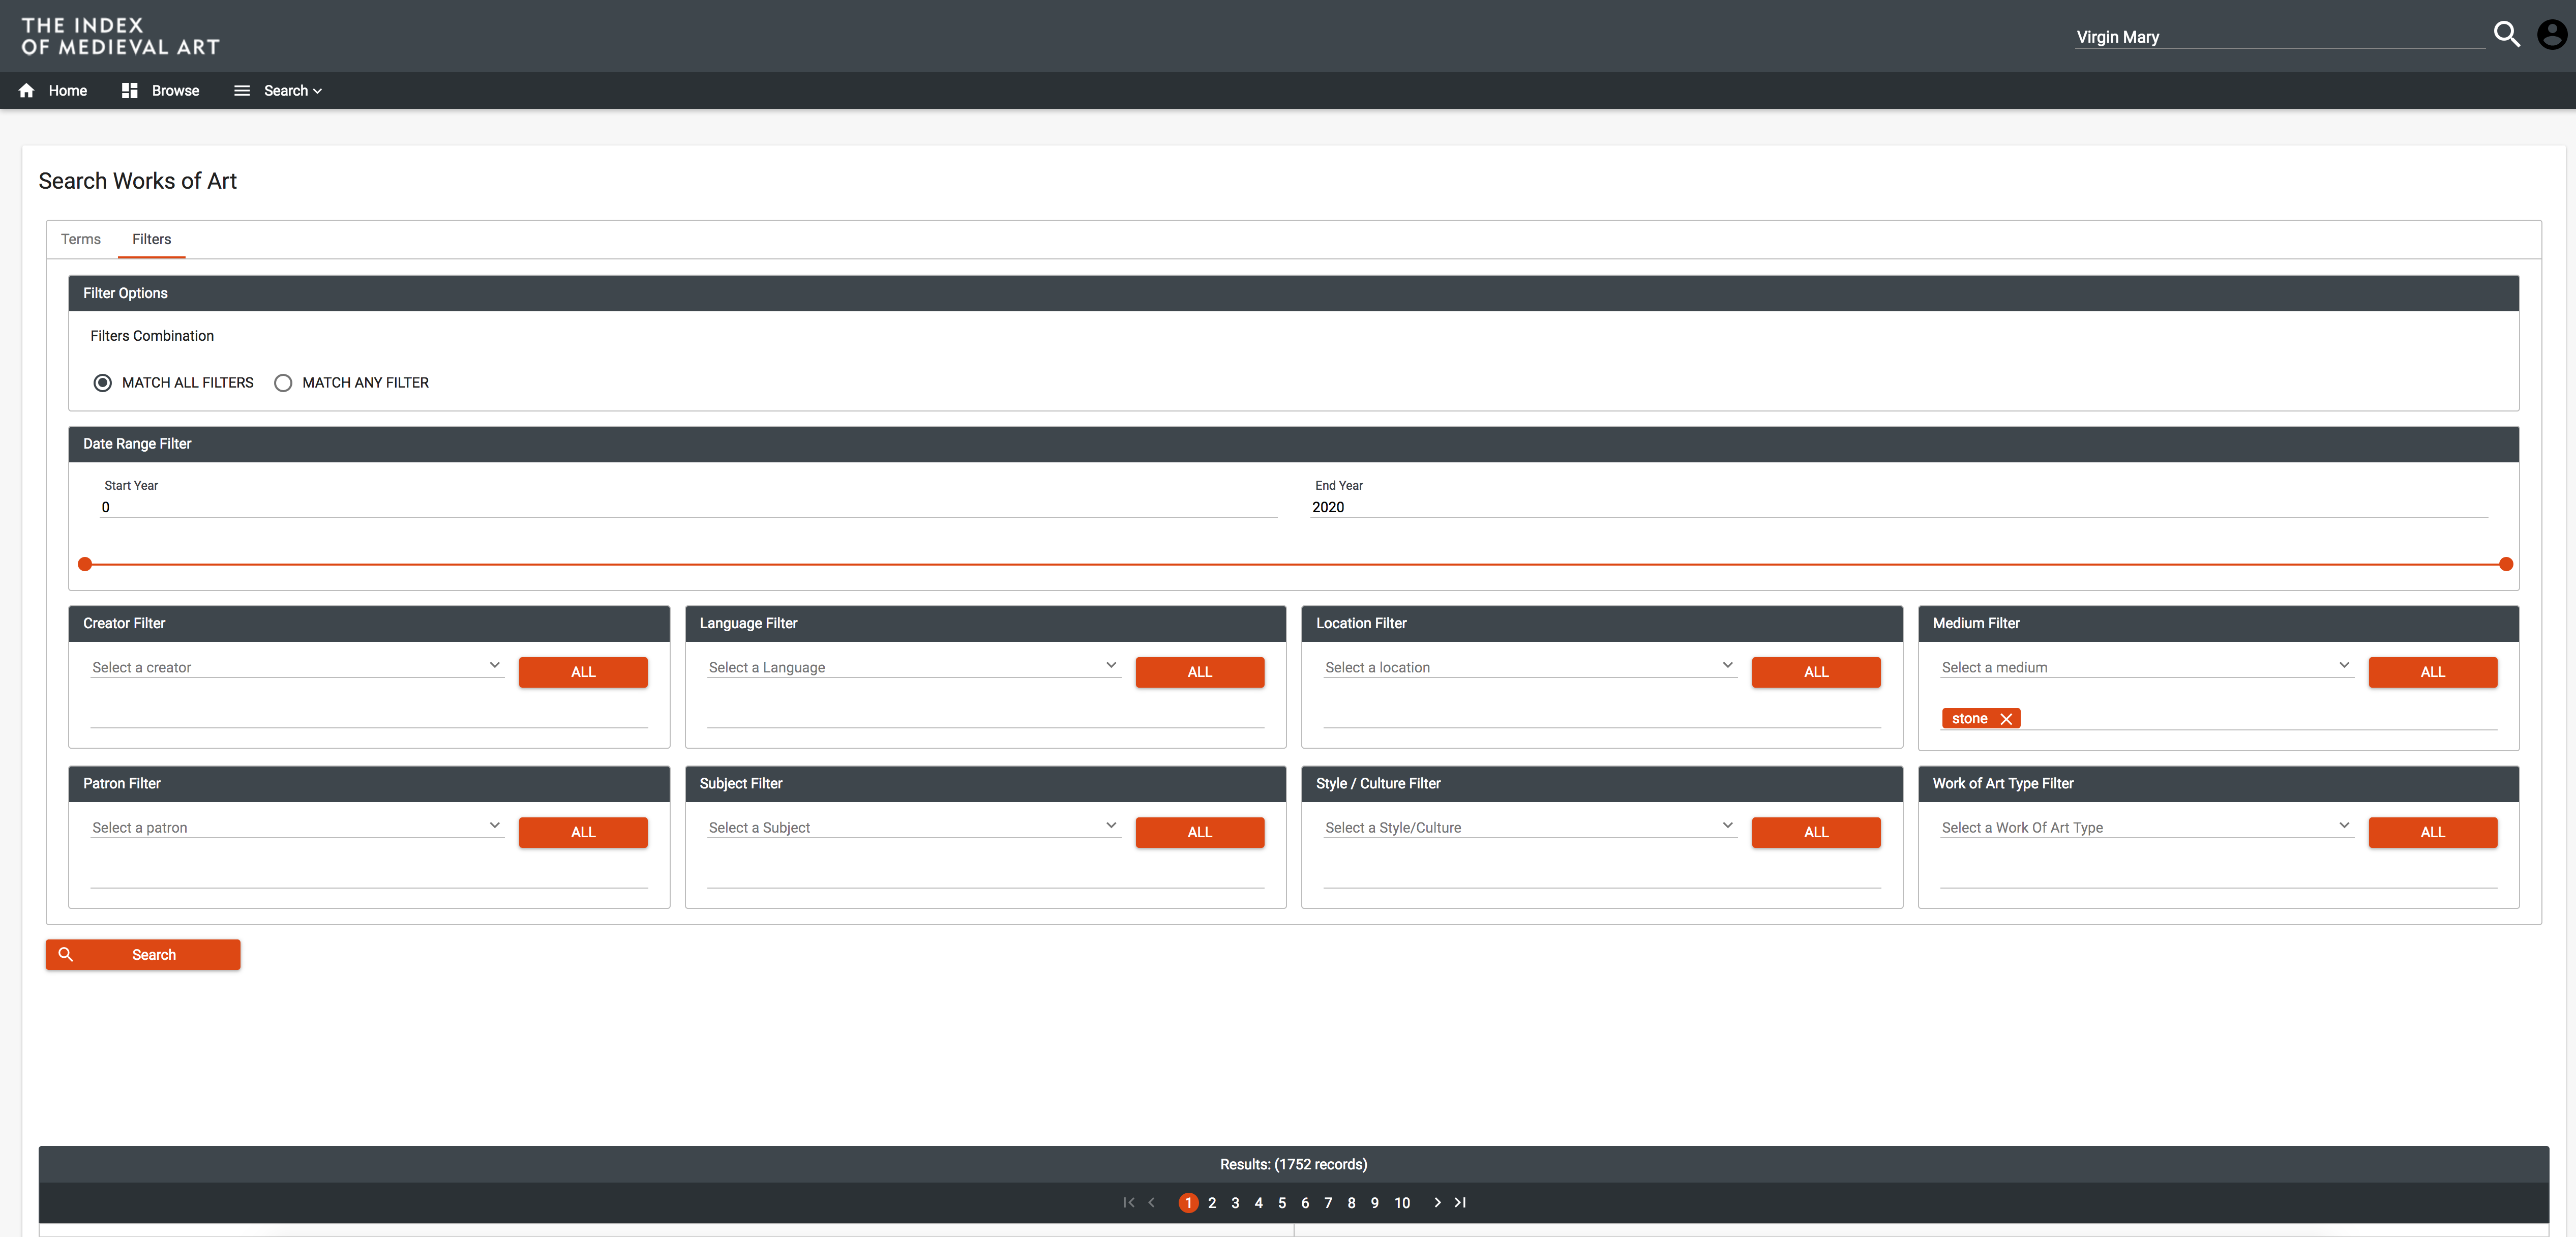2576x1237 pixels.
Task: Click the orange Search button
Action: pos(143,955)
